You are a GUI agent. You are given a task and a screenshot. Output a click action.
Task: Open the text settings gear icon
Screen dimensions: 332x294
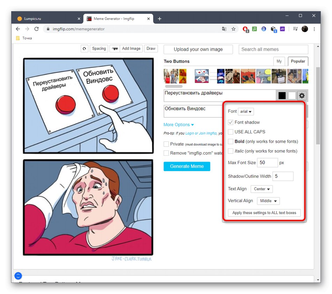[302, 96]
